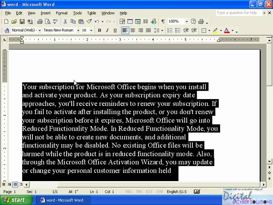The image size is (273, 205).
Task: Insert a table from the toolbar
Action: [x=130, y=21]
